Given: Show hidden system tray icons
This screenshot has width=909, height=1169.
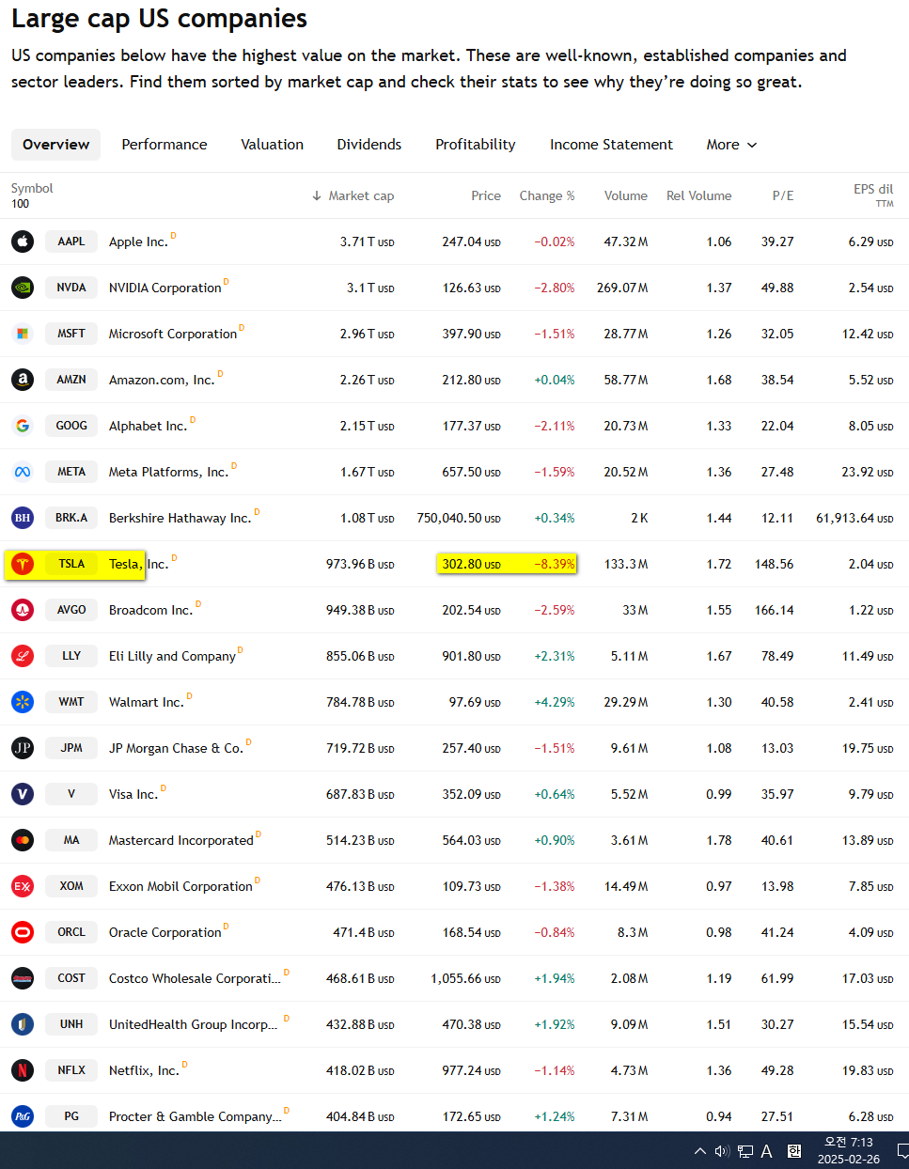Looking at the screenshot, I should point(699,1151).
